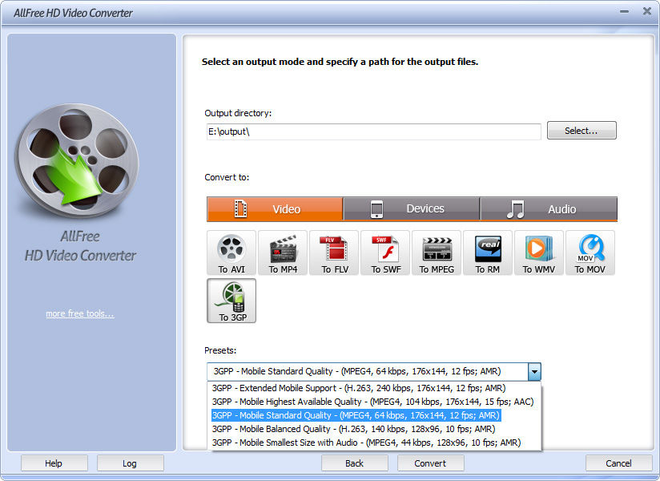This screenshot has height=481, width=660.
Task: Open the Log button
Action: point(130,463)
